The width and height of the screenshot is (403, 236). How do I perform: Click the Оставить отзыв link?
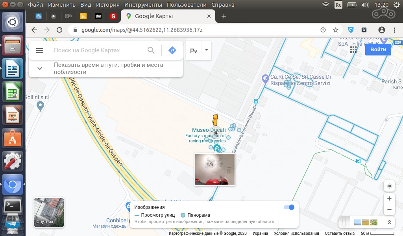tap(339, 233)
